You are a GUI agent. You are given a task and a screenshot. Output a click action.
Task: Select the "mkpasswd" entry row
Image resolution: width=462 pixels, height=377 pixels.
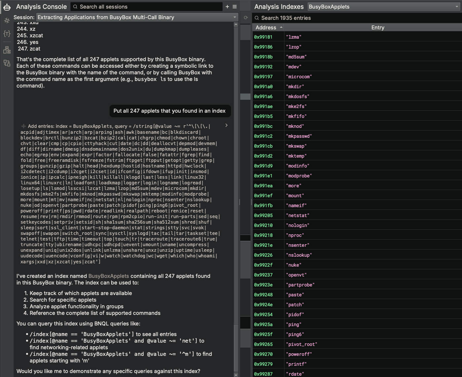tap(357, 136)
